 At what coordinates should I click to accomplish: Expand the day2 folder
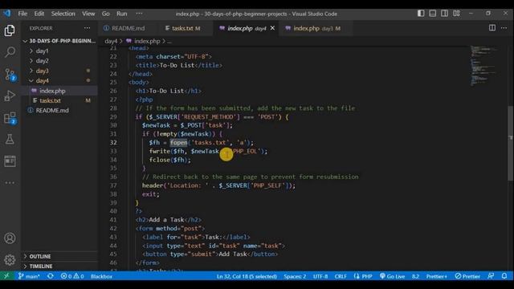[x=42, y=61]
